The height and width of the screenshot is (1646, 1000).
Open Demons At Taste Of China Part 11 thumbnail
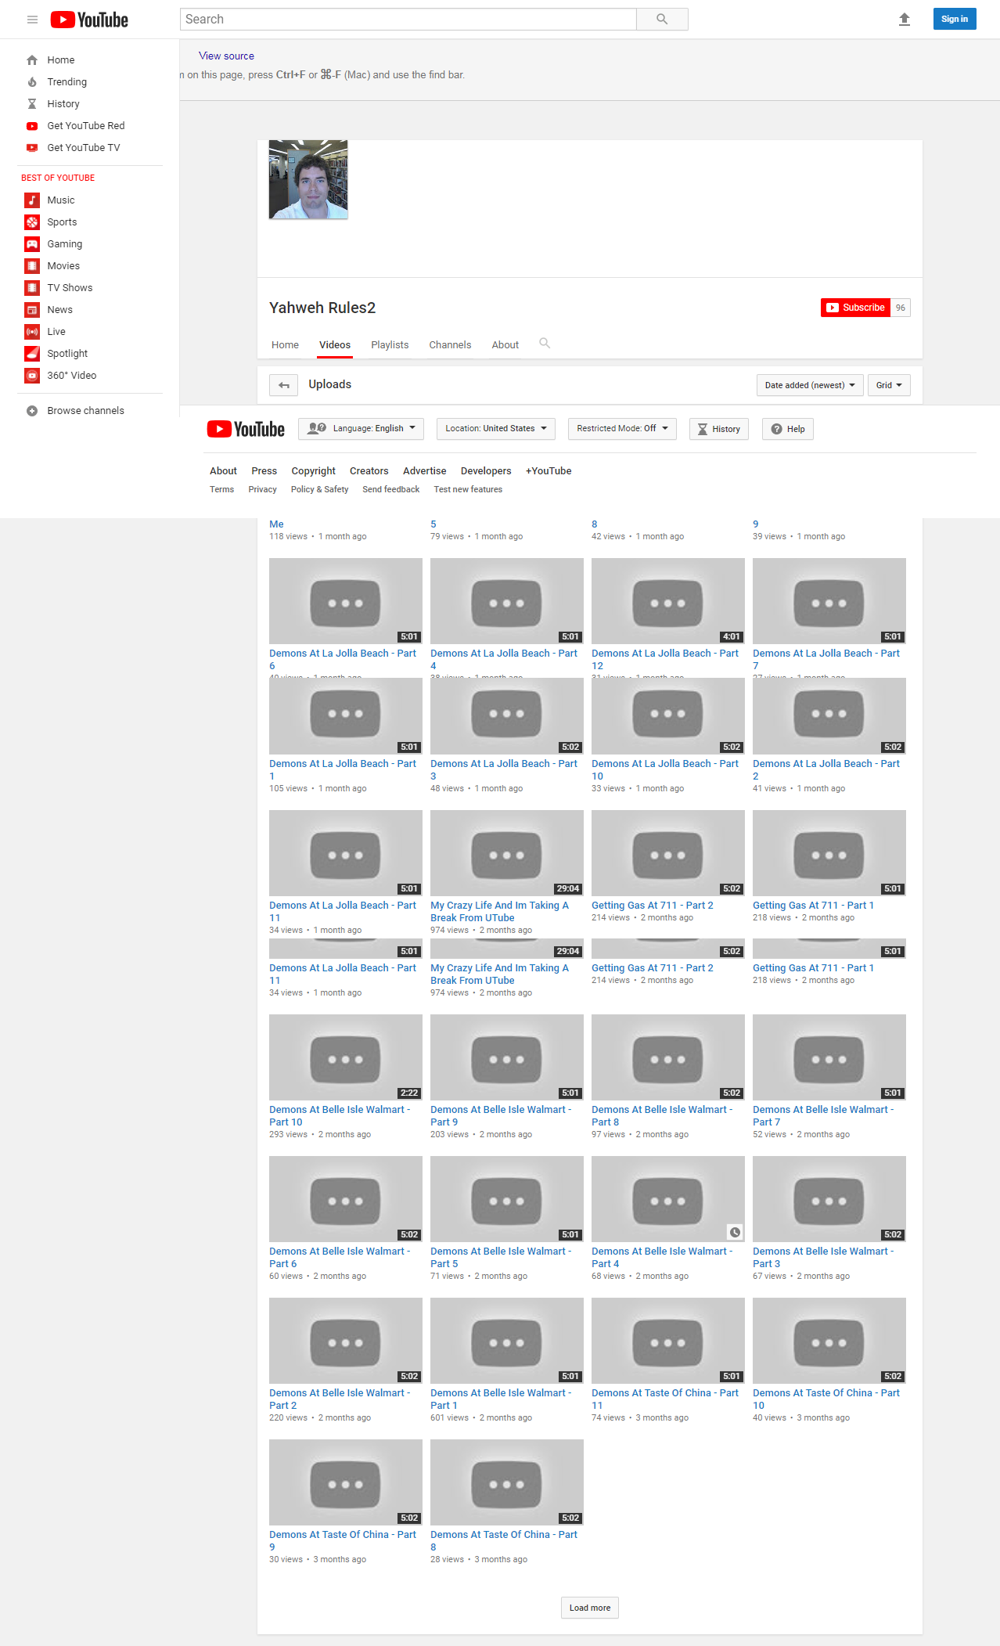pyautogui.click(x=668, y=1341)
